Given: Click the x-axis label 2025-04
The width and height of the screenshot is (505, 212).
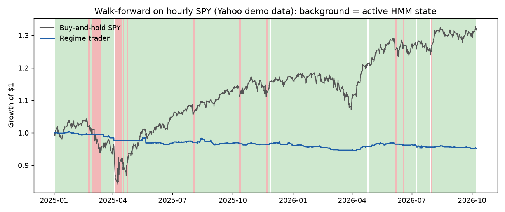Looking at the screenshot, I should (x=113, y=201).
